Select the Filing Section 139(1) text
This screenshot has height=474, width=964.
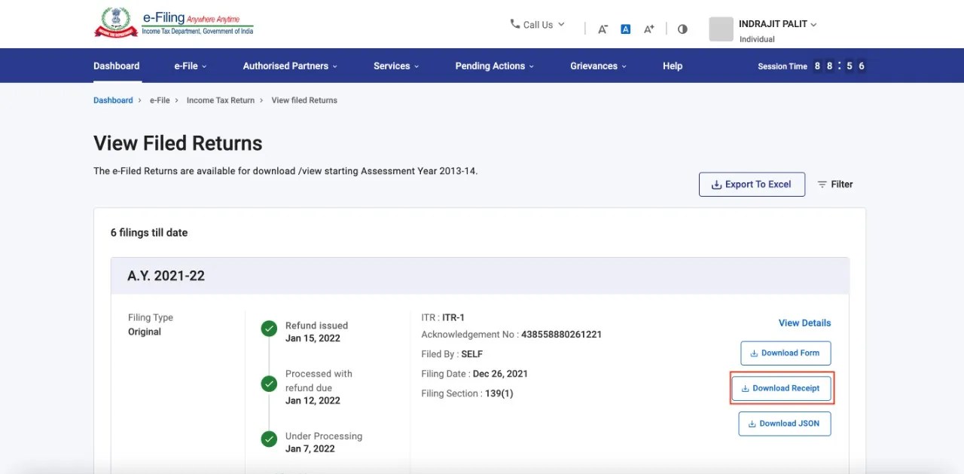467,393
